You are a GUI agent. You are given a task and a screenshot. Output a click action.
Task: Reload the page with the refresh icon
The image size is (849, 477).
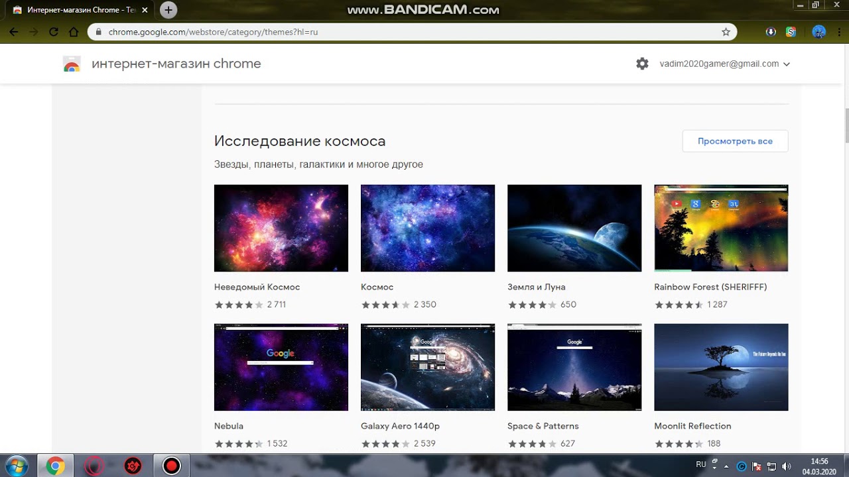54,32
